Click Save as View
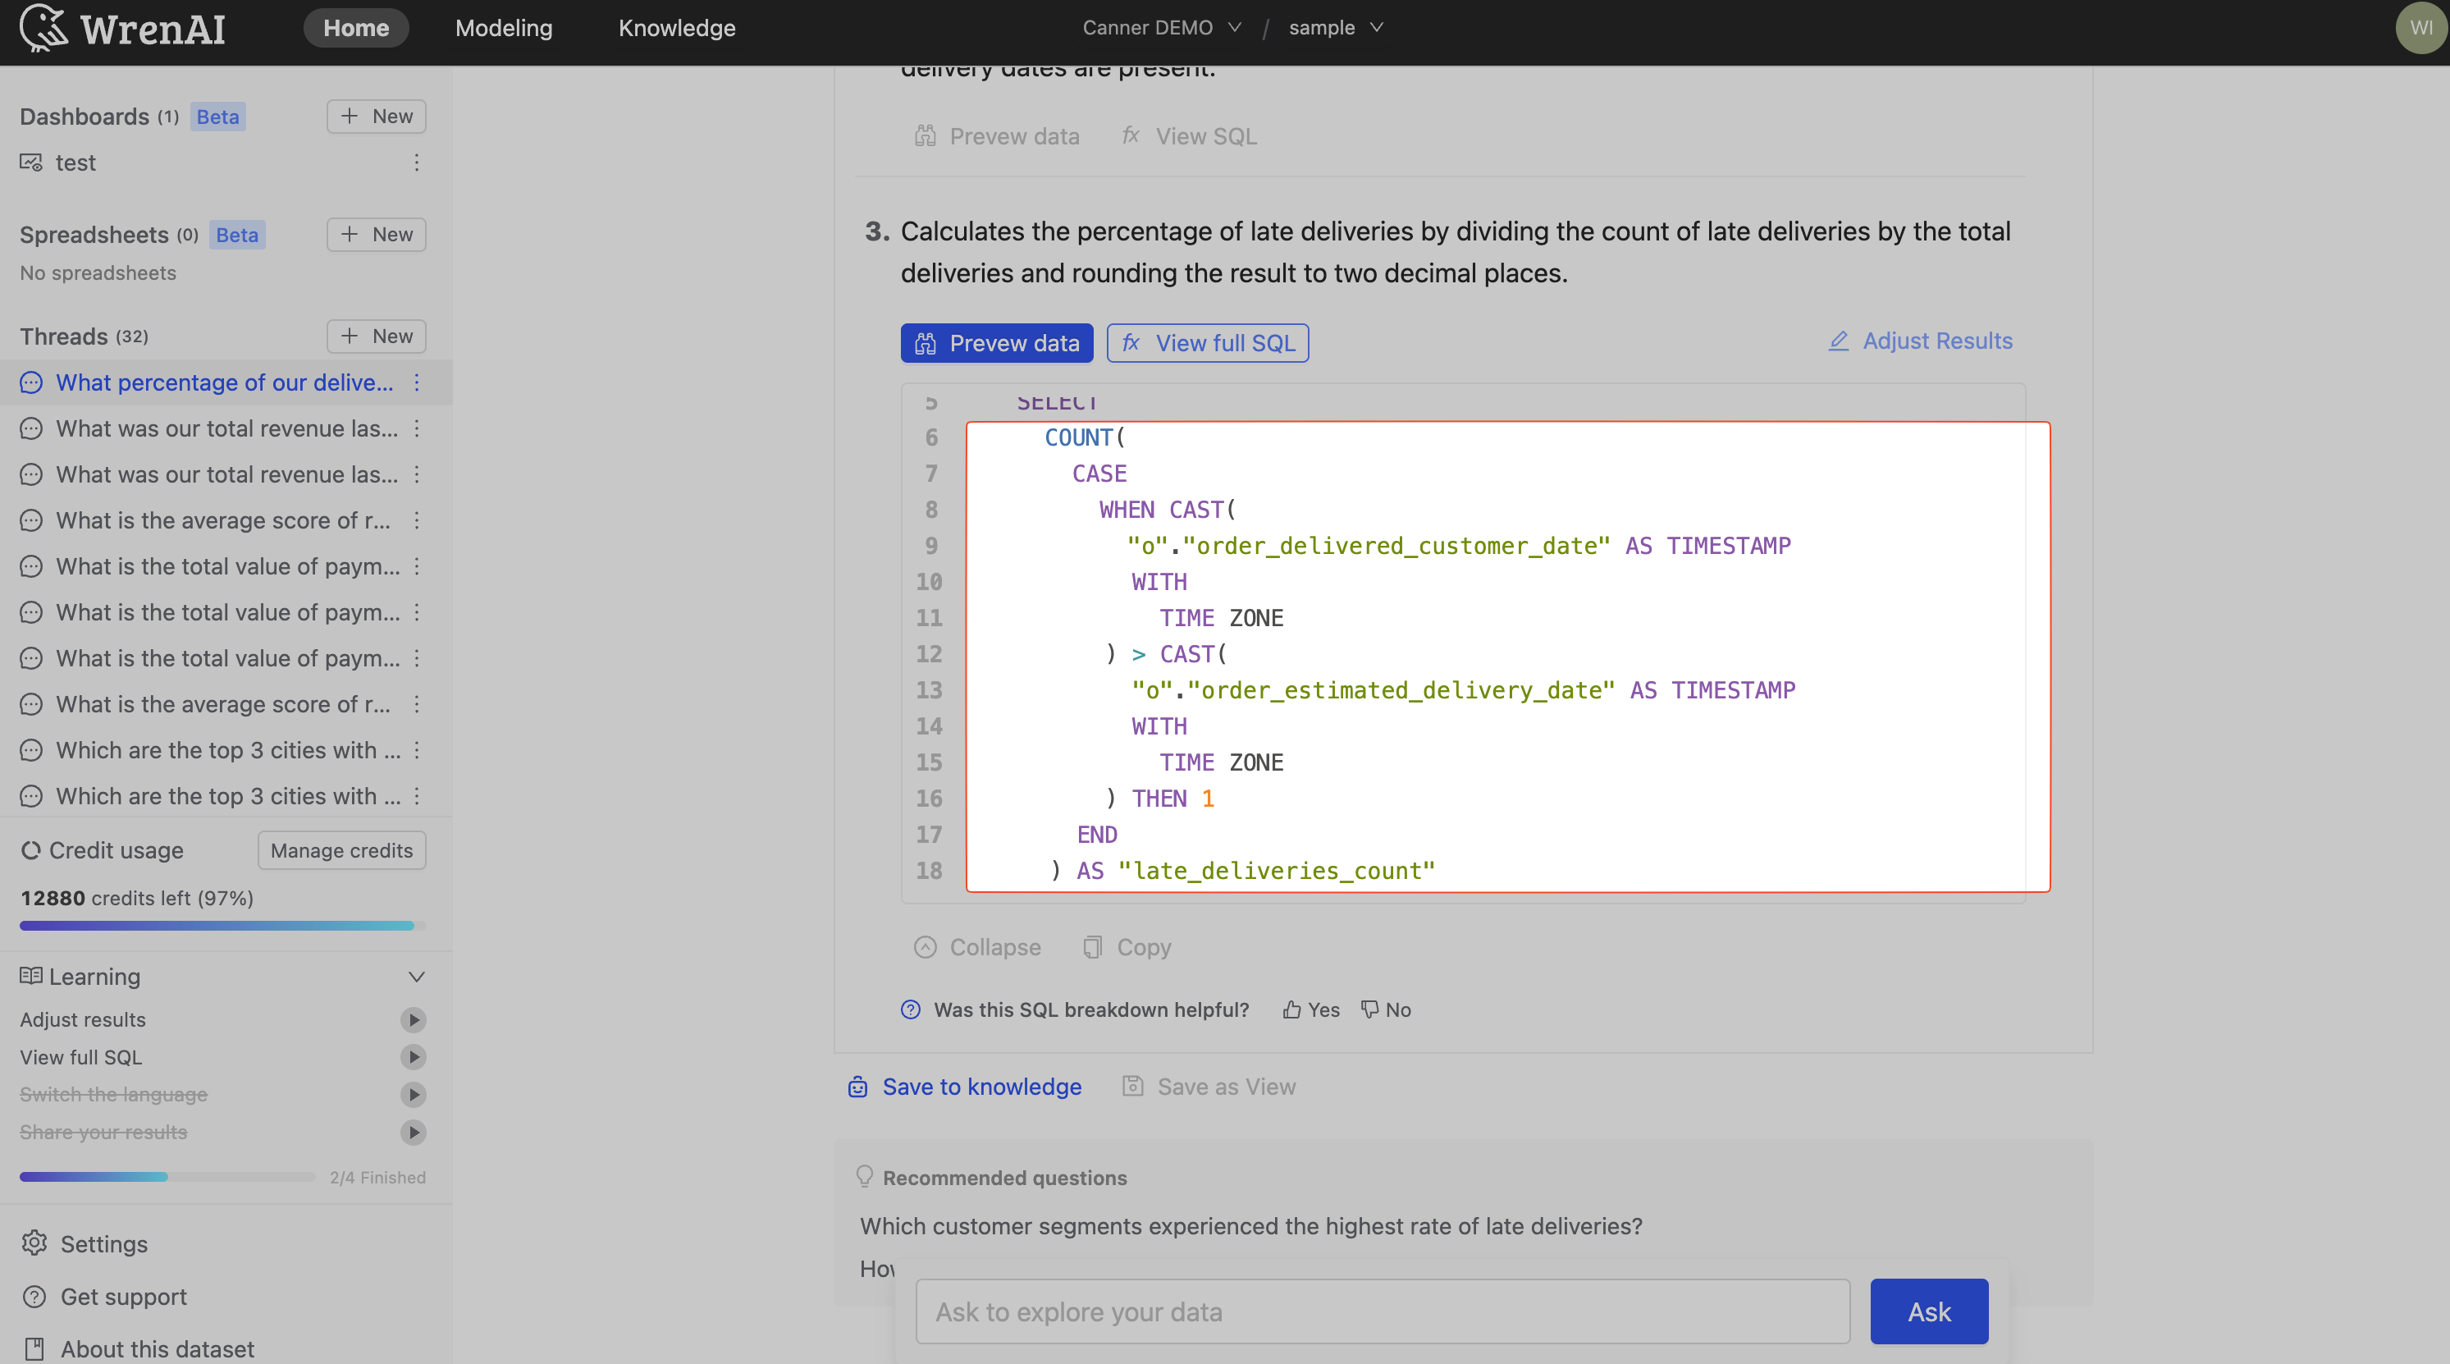This screenshot has height=1364, width=2450. click(x=1209, y=1087)
